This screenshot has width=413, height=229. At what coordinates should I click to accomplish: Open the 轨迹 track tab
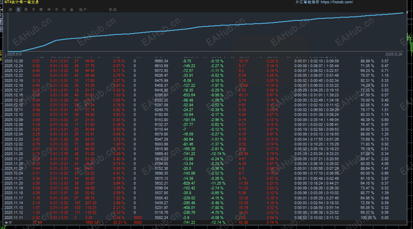pyautogui.click(x=113, y=10)
